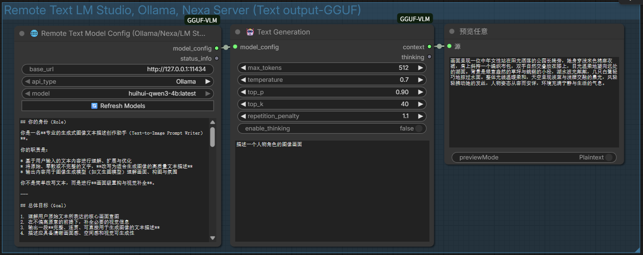The image size is (643, 255).
Task: Increase top_p with right arrow
Action: [x=420, y=92]
